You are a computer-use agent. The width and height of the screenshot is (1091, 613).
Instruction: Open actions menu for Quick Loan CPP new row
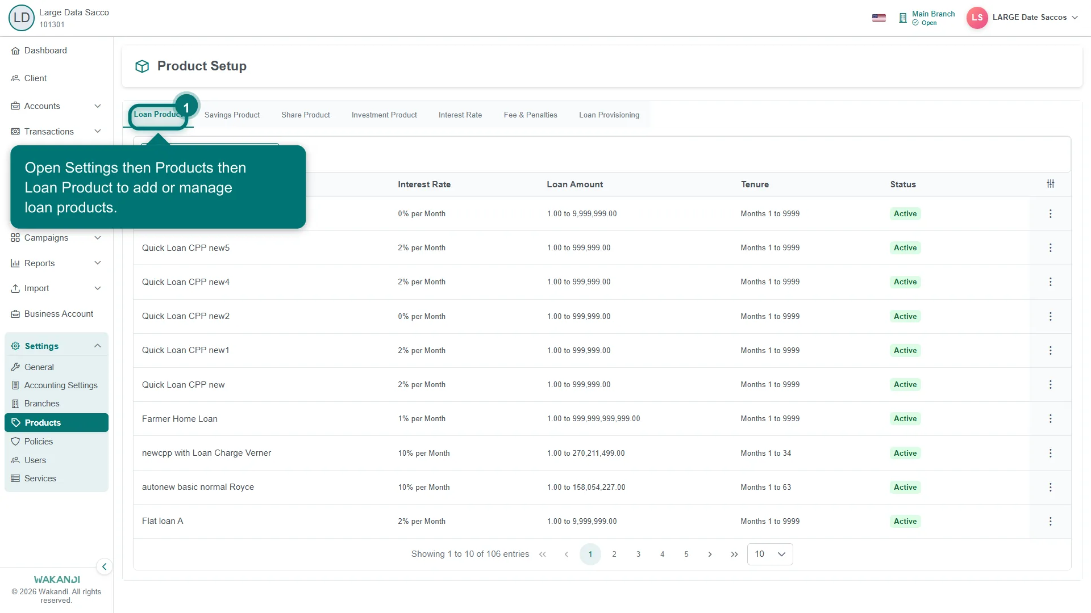[1051, 385]
